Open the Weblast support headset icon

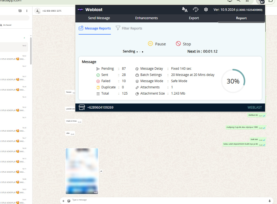click(x=196, y=9)
